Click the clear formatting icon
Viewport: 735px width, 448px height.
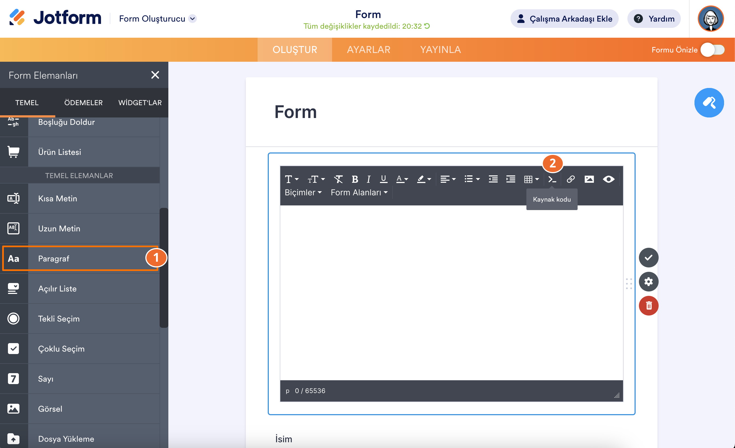[338, 179]
